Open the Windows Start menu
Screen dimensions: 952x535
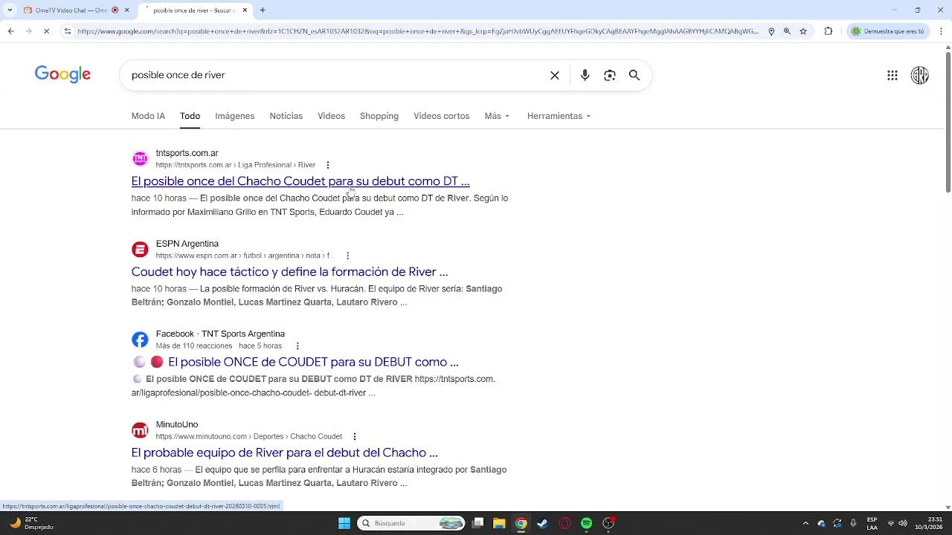(344, 523)
